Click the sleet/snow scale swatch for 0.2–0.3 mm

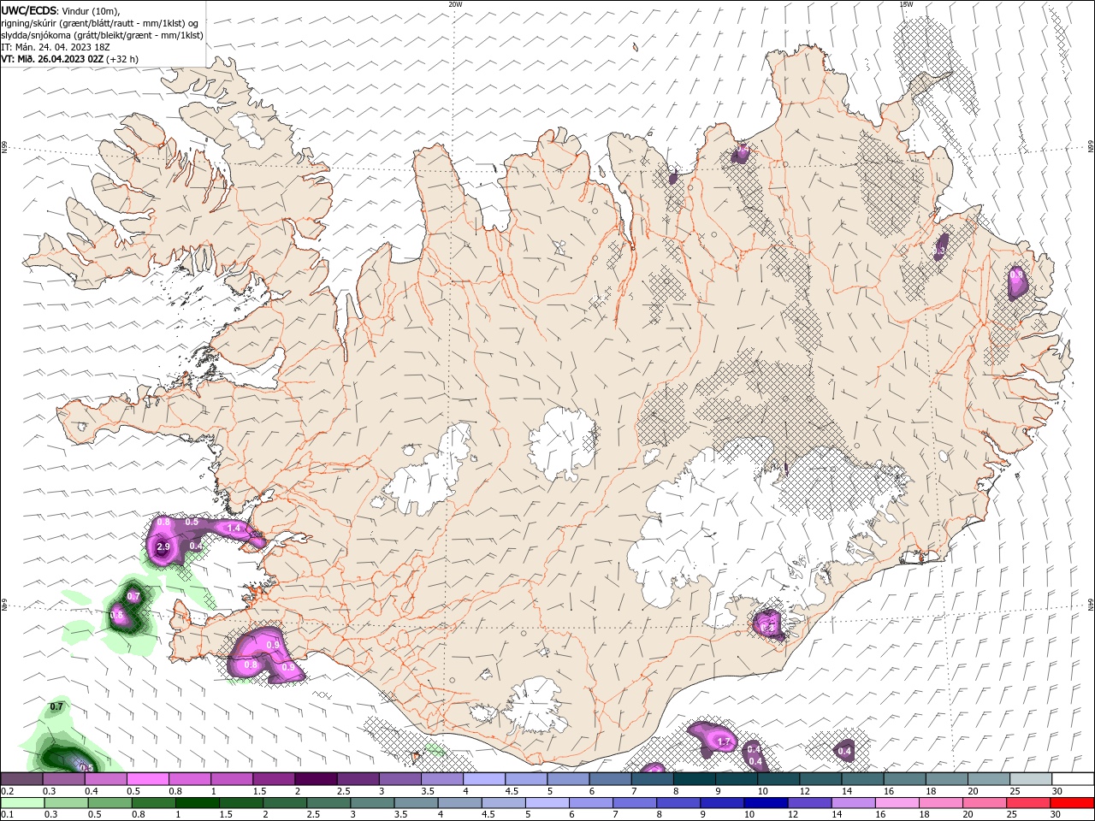point(22,779)
